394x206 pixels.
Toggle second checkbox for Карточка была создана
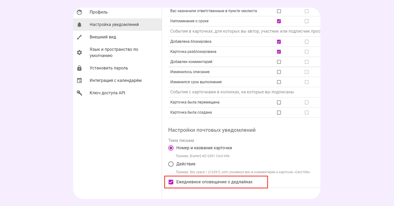pyautogui.click(x=307, y=112)
